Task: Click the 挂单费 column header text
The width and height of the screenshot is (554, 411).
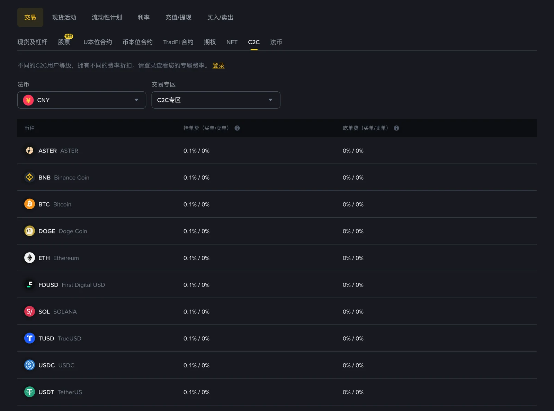Action: pos(206,128)
